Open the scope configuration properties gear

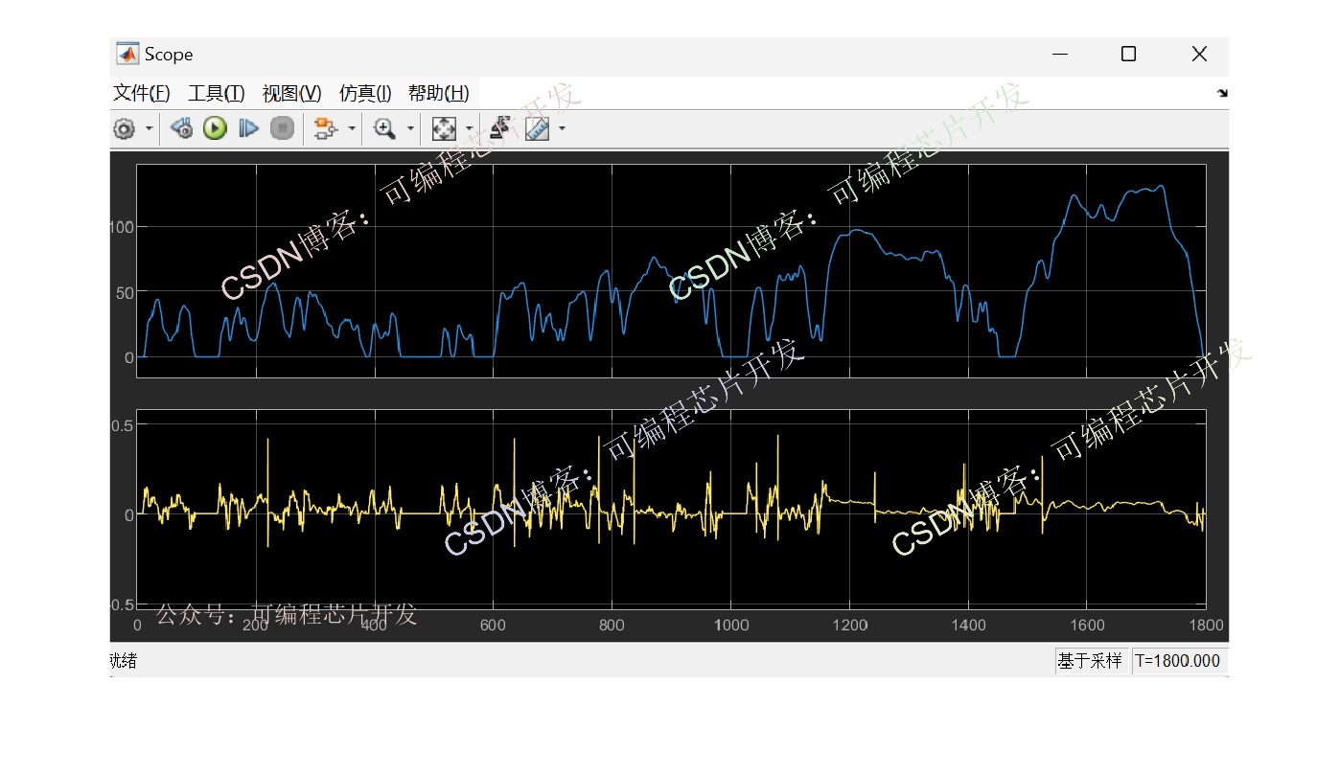(124, 128)
